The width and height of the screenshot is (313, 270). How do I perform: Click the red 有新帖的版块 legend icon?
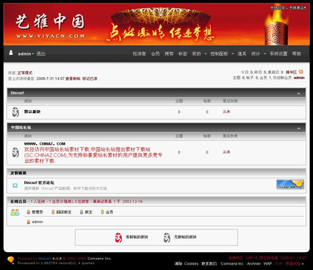118,238
